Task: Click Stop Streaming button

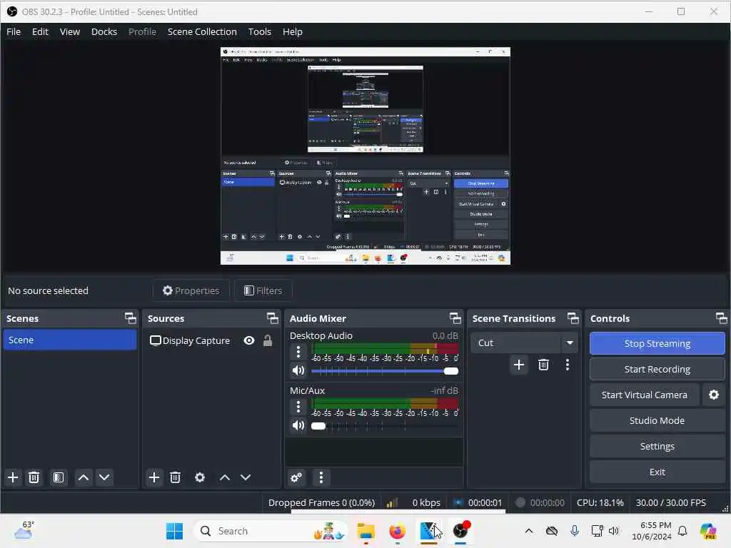Action: tap(657, 343)
